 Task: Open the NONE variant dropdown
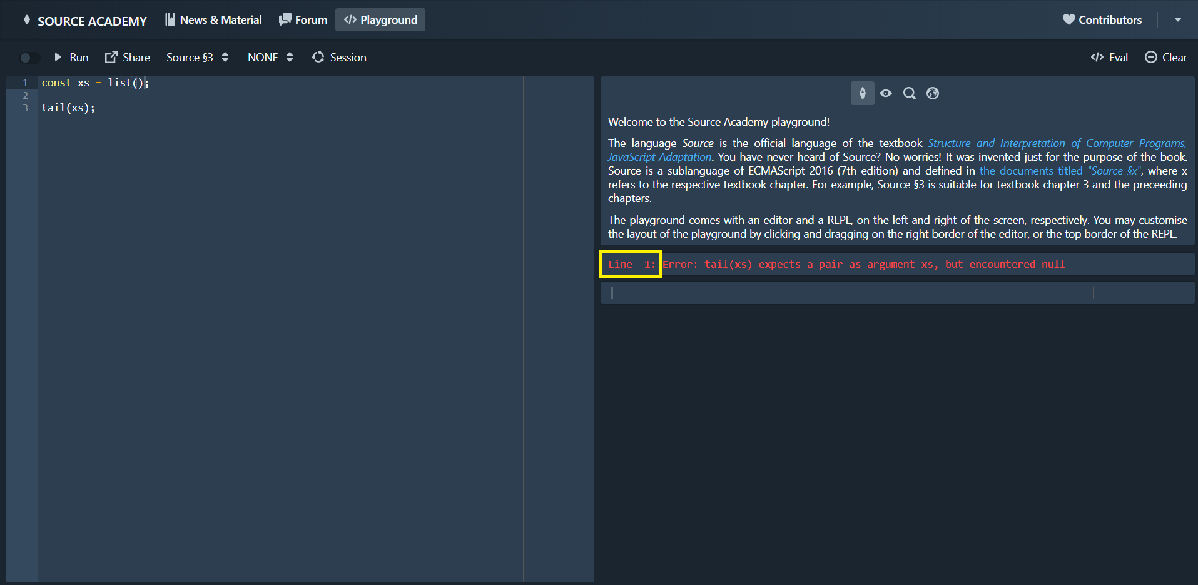click(270, 57)
